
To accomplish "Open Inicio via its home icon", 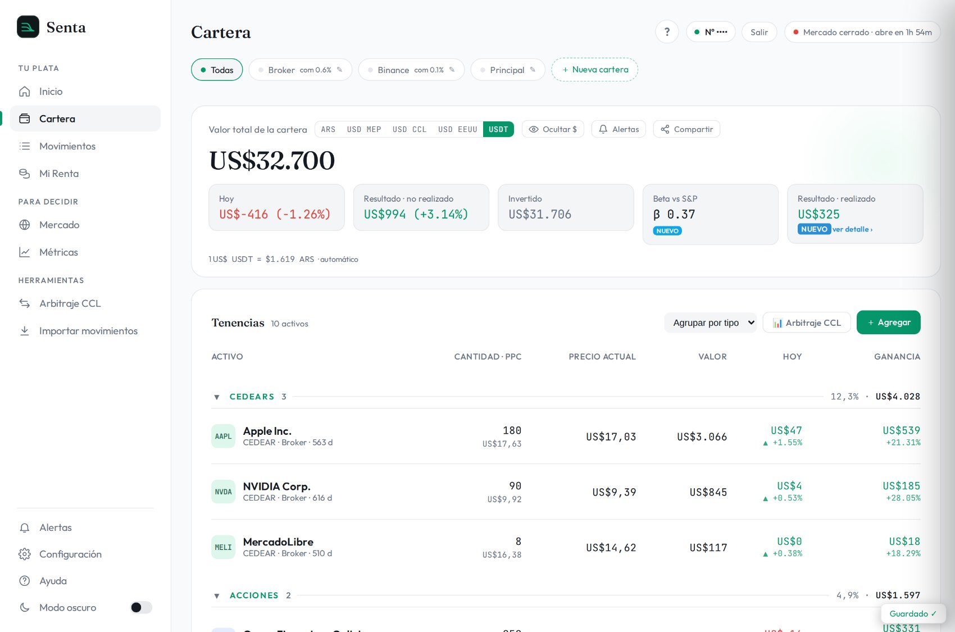I will click(25, 92).
